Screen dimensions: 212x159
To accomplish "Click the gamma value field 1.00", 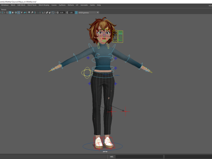I will (71, 12).
